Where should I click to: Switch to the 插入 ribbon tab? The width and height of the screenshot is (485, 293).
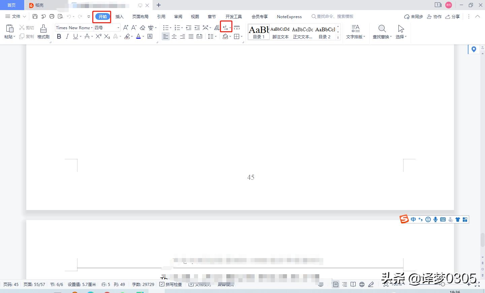119,16
